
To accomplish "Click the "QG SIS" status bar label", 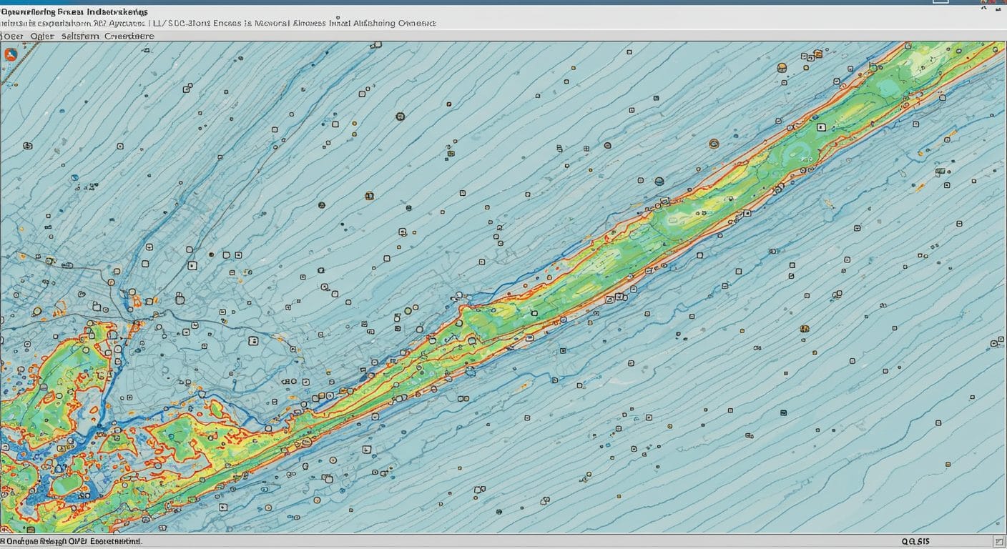I will tap(915, 541).
